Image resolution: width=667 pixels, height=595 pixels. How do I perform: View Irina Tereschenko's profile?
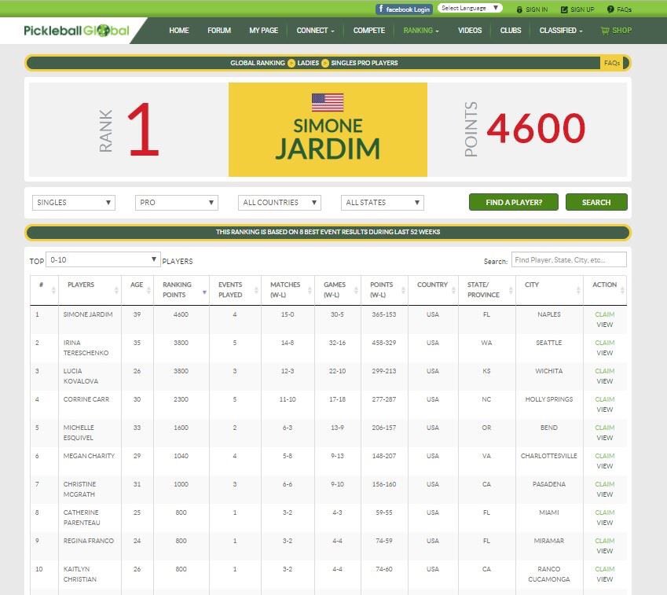tap(604, 353)
